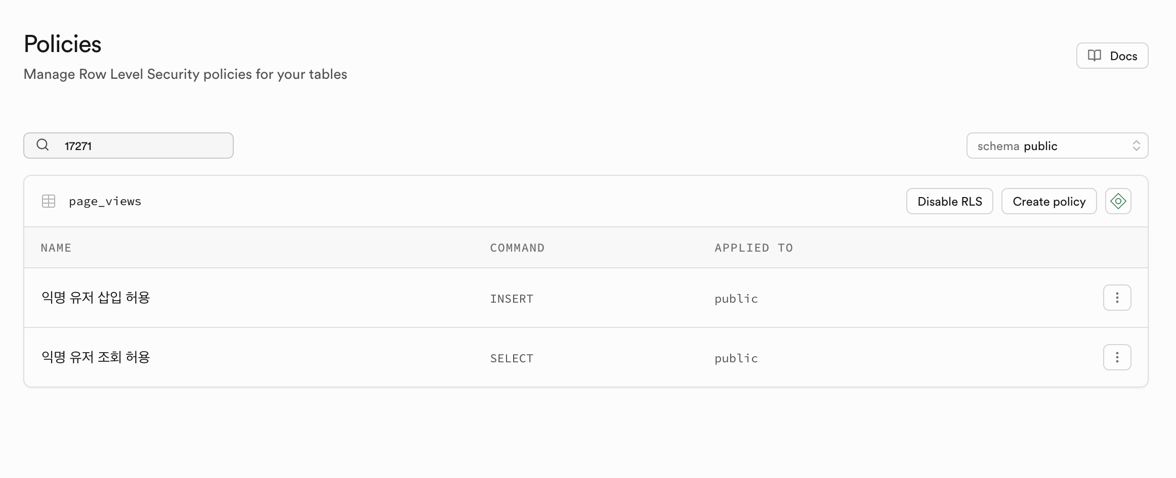The width and height of the screenshot is (1176, 478).
Task: Open three-dot menu for the INSERT policy
Action: click(1117, 298)
